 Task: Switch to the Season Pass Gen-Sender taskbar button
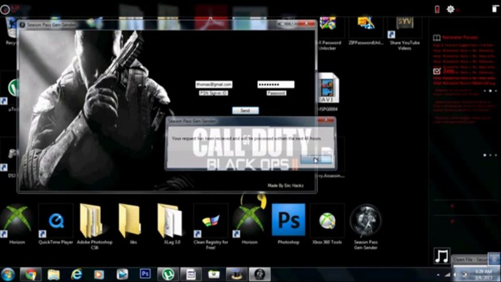259,274
